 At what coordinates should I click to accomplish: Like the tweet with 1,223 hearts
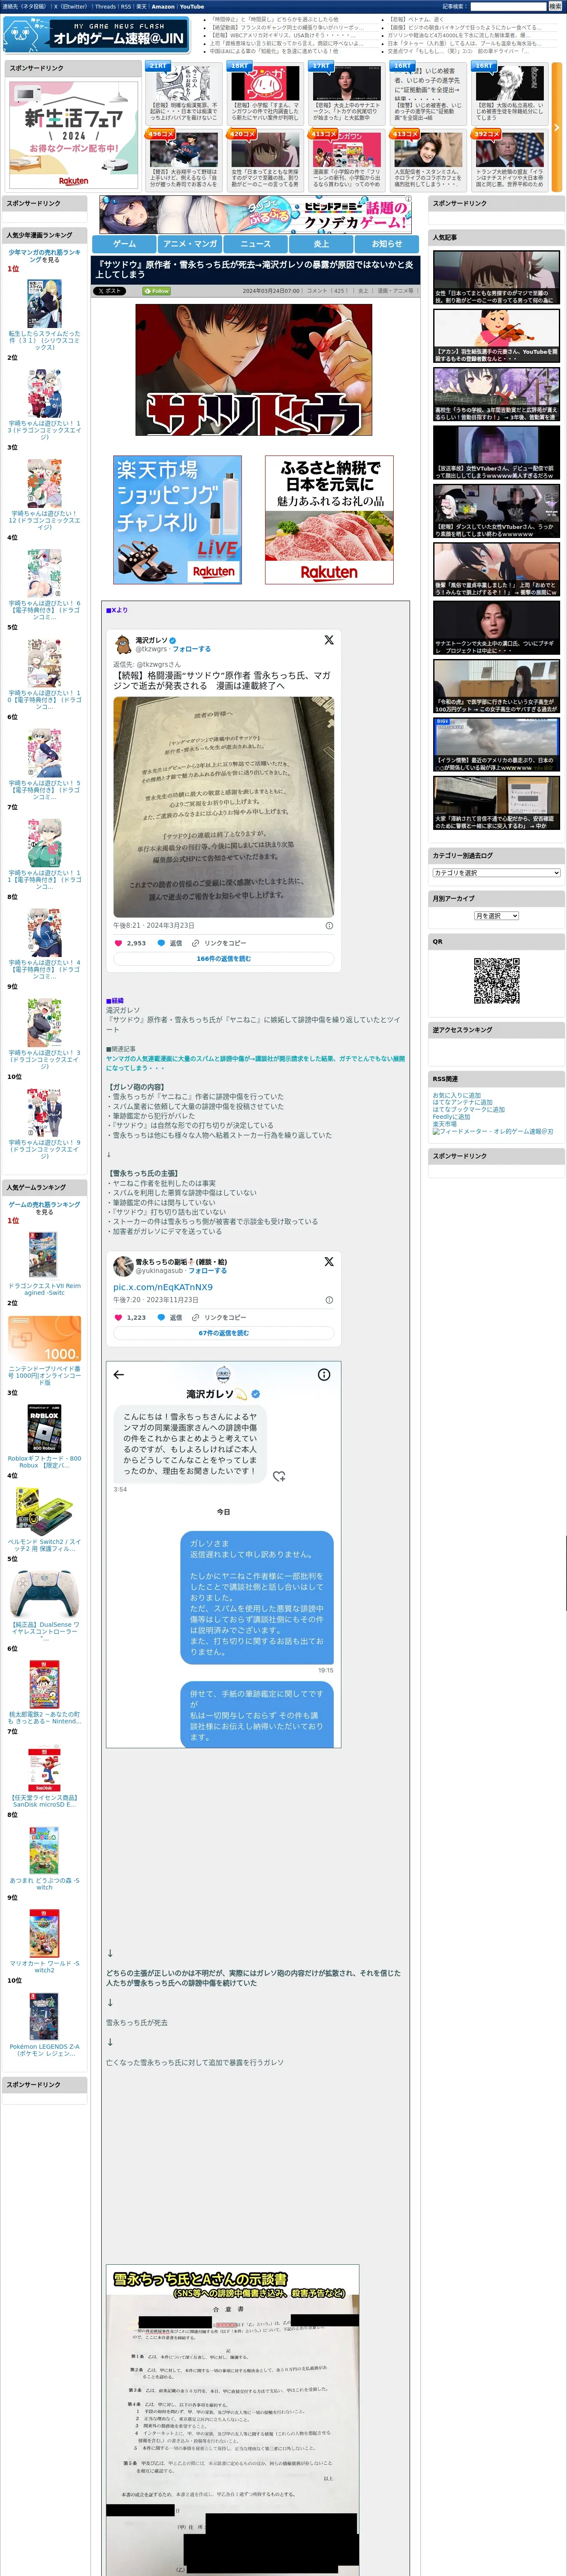118,1318
